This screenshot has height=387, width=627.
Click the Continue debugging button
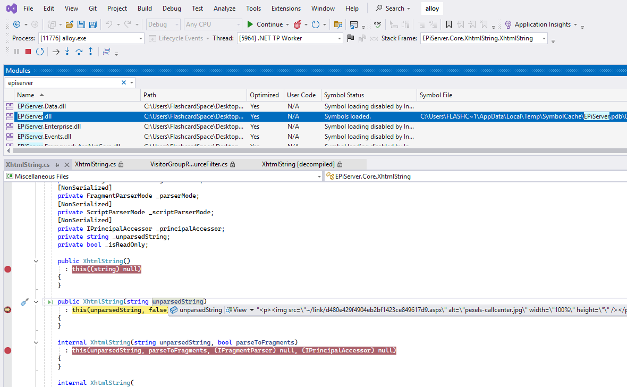point(265,24)
